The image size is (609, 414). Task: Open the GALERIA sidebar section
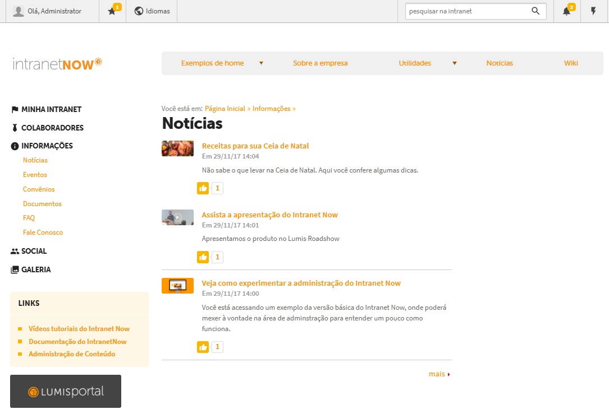pos(36,270)
